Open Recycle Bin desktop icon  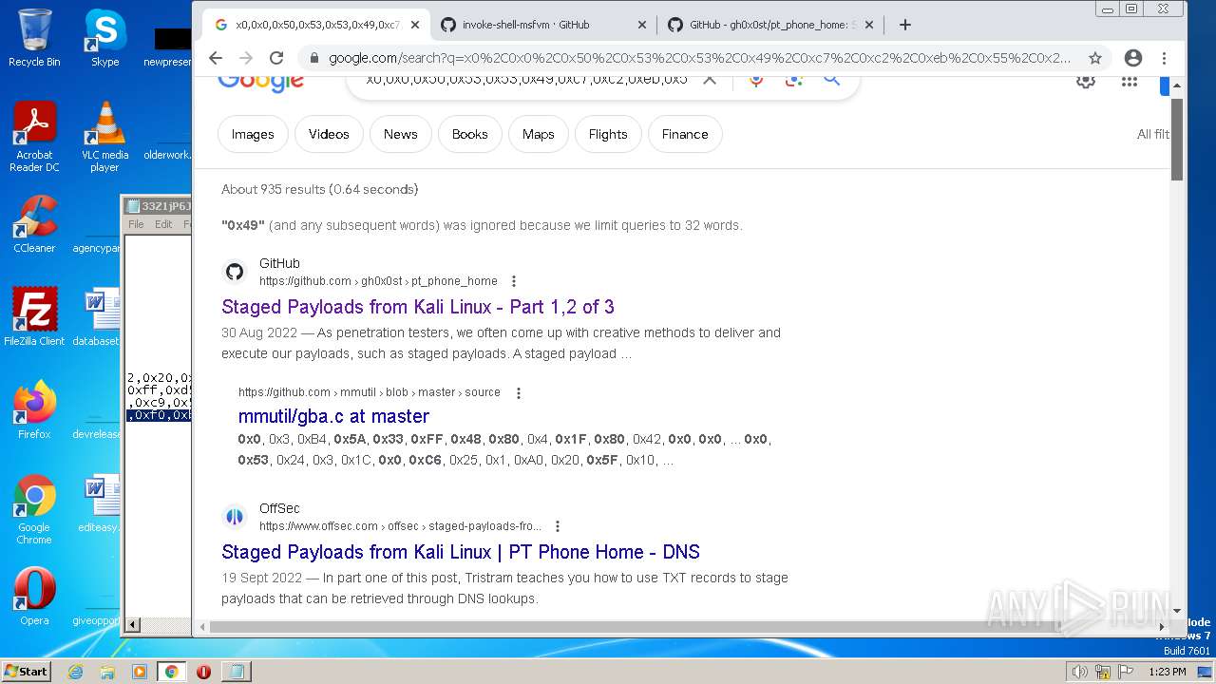click(x=34, y=38)
